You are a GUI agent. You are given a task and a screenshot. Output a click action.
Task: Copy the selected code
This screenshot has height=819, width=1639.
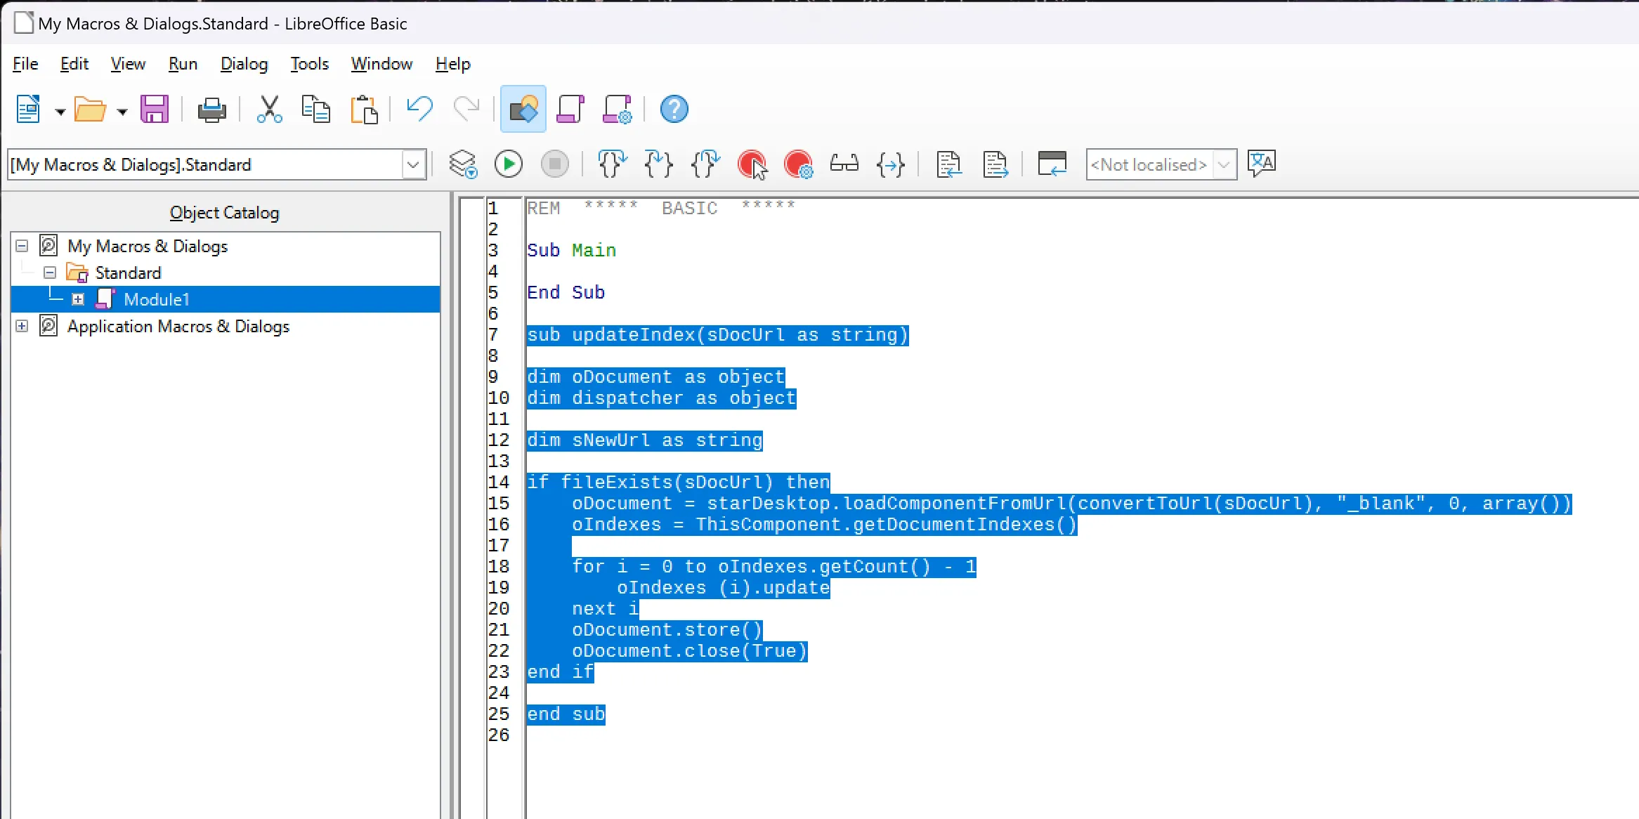[x=316, y=110]
